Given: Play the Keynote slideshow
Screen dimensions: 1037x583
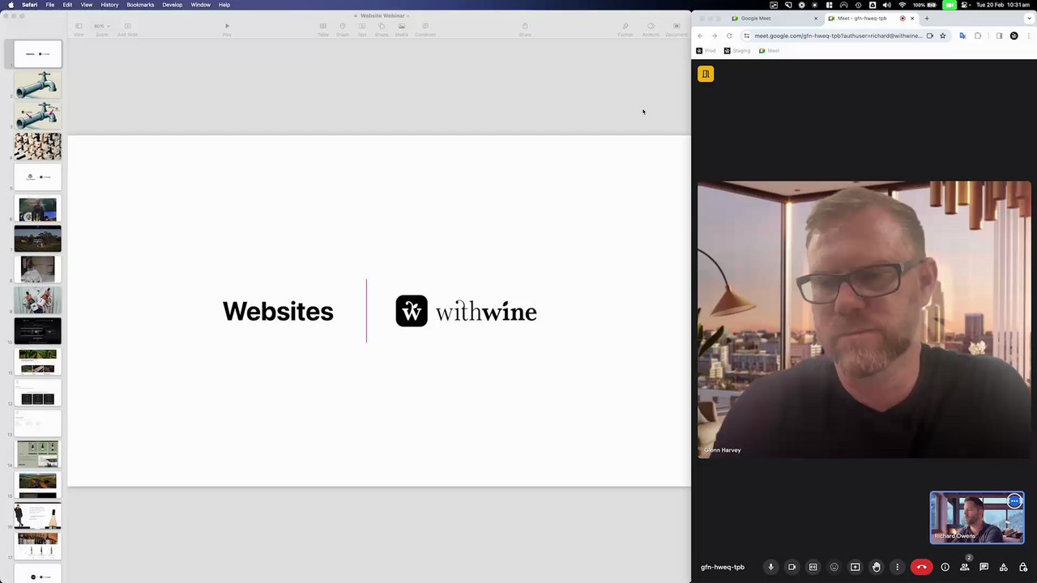Looking at the screenshot, I should 227,29.
